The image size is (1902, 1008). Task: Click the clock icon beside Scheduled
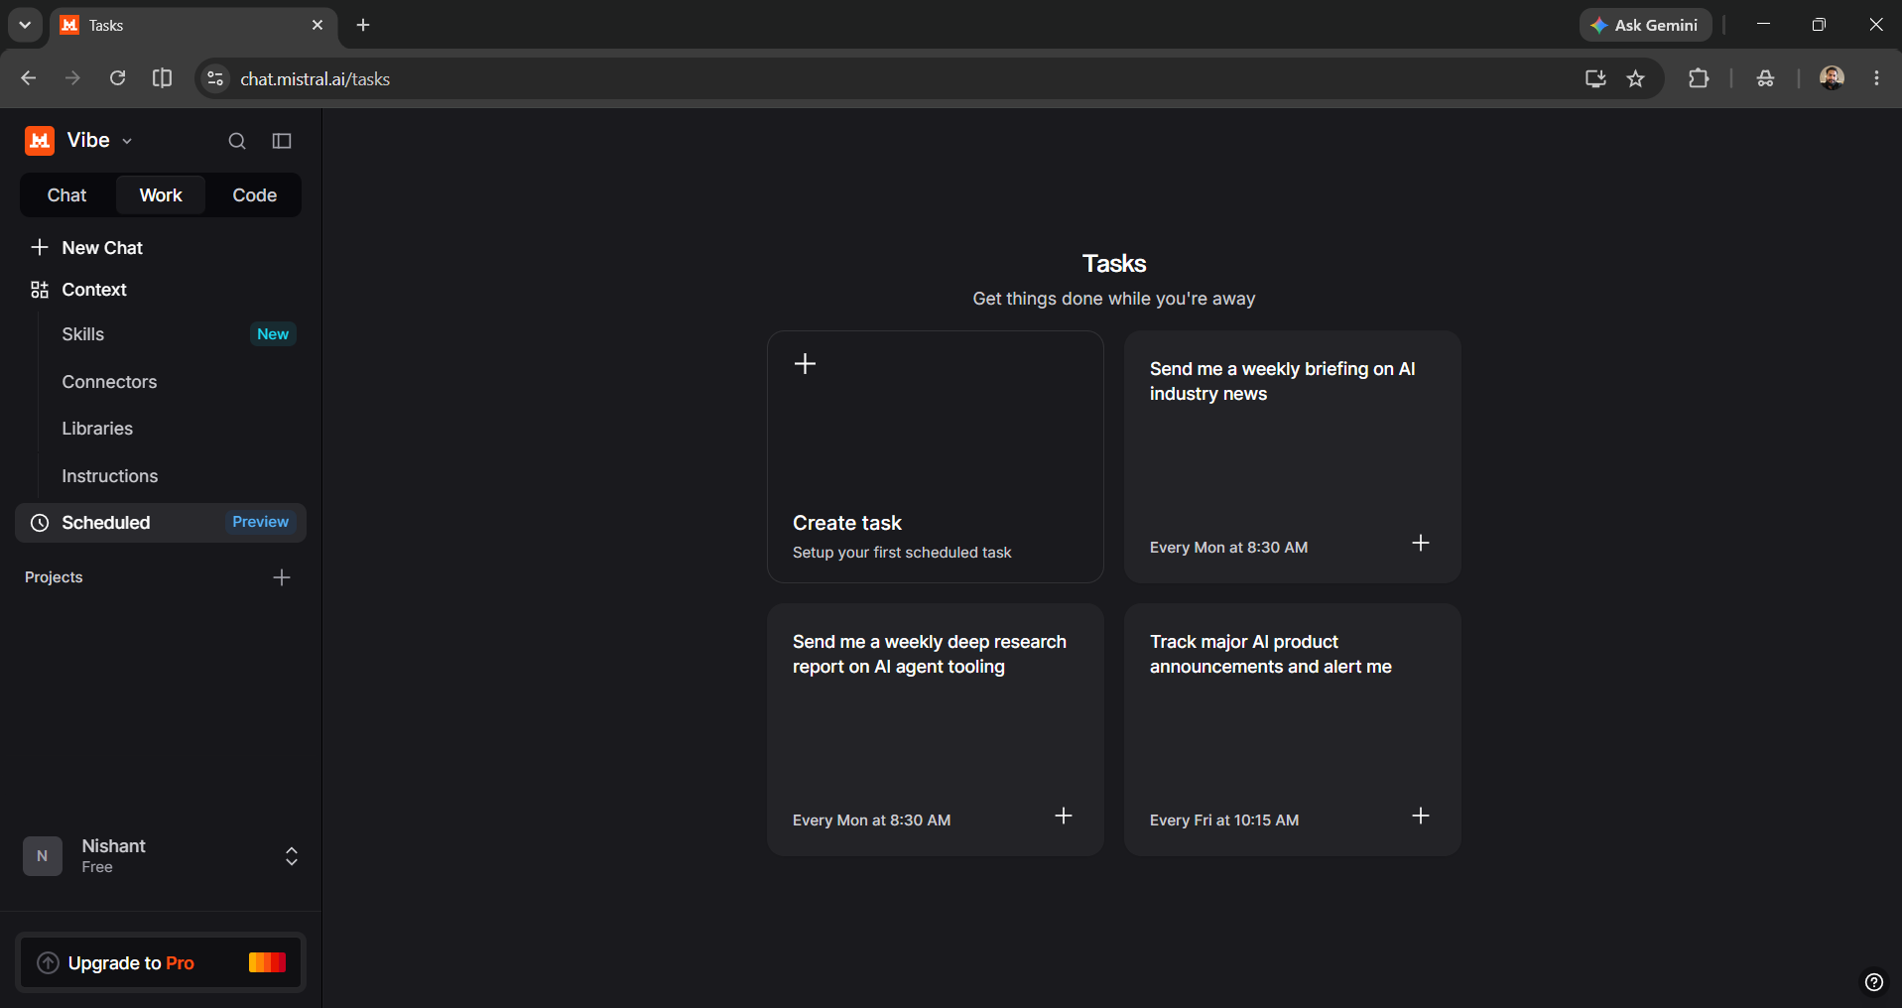40,523
